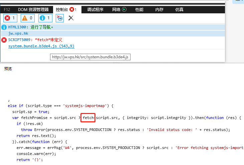Viewport: 244px width, 165px height.
Task: Click the red error icon beside SCRIPT5009
Action: [4, 40]
